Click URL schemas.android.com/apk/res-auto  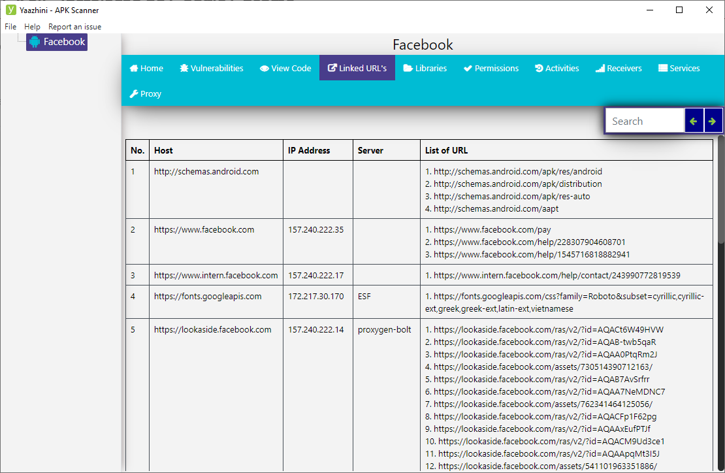pyautogui.click(x=511, y=197)
